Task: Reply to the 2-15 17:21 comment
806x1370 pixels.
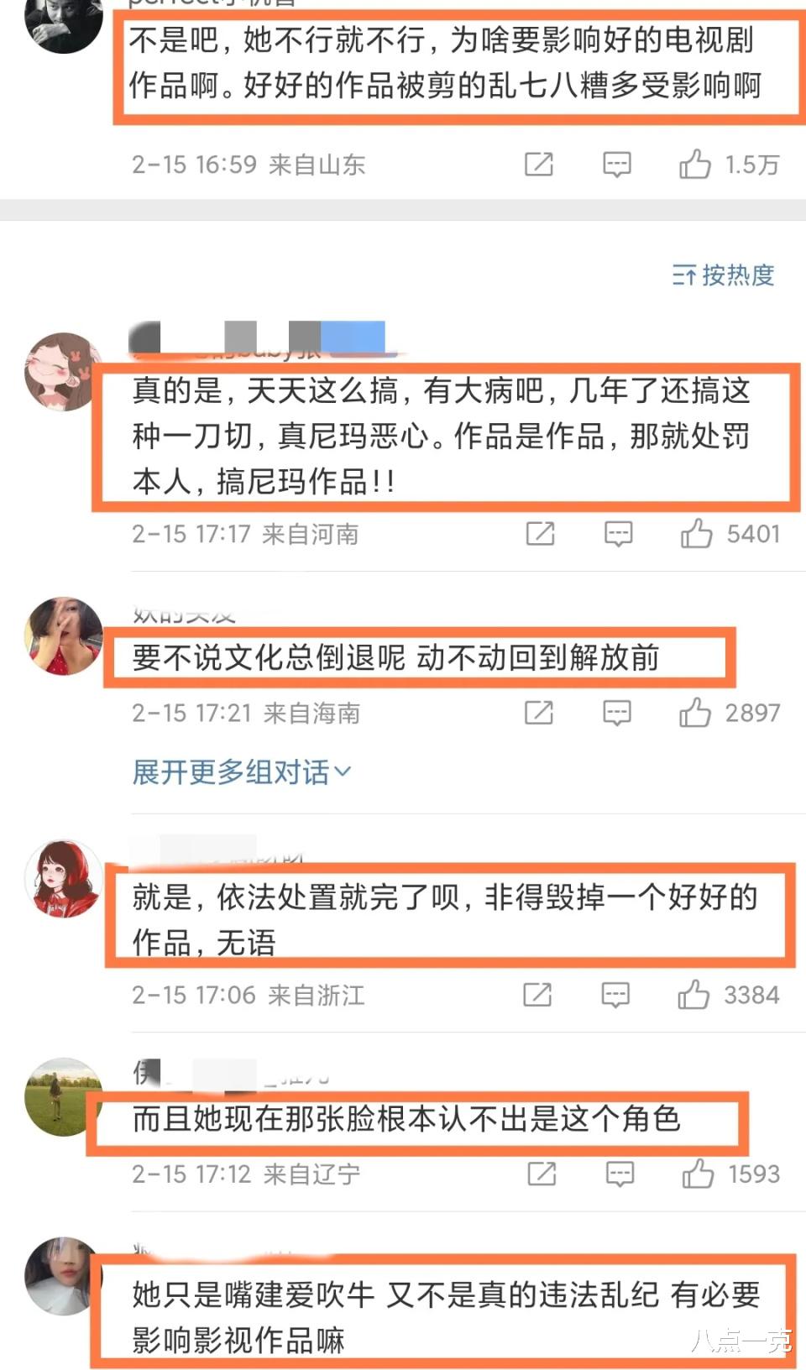Action: coord(617,713)
